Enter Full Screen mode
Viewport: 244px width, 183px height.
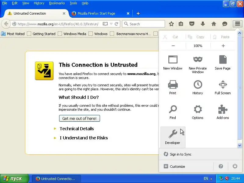pyautogui.click(x=223, y=84)
